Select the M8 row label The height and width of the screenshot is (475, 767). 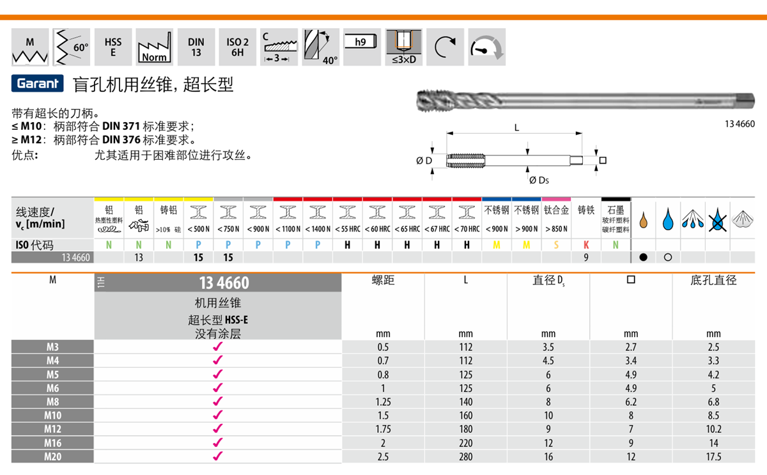52,402
